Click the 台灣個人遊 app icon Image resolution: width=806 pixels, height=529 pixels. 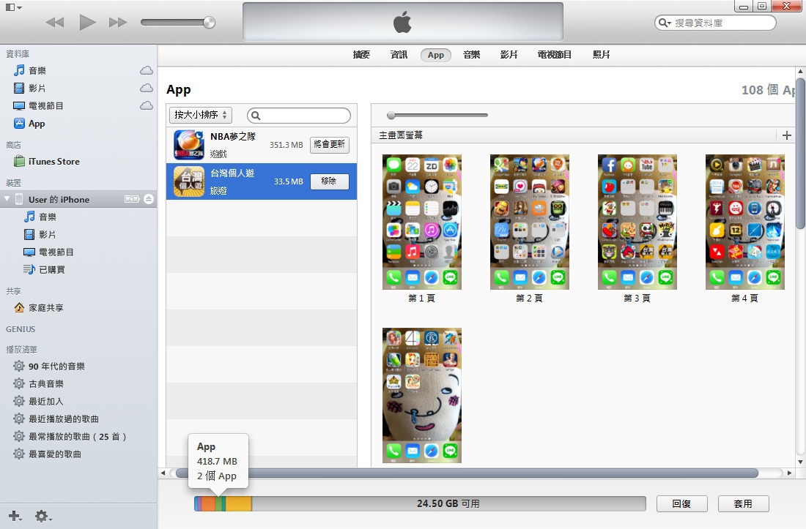click(x=188, y=181)
